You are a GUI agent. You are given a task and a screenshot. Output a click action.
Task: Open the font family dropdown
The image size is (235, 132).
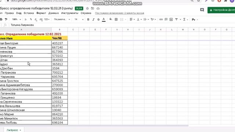point(62,19)
